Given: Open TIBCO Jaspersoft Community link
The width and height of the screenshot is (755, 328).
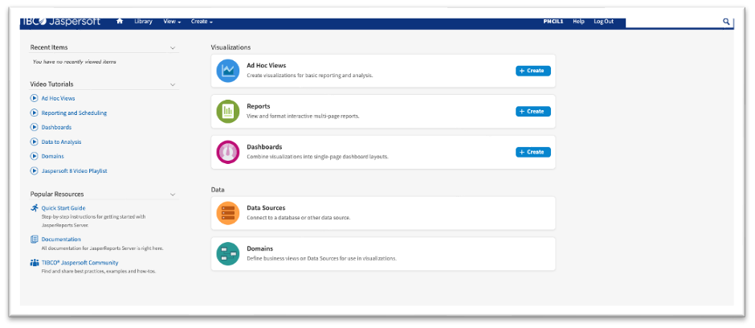Looking at the screenshot, I should coord(80,263).
